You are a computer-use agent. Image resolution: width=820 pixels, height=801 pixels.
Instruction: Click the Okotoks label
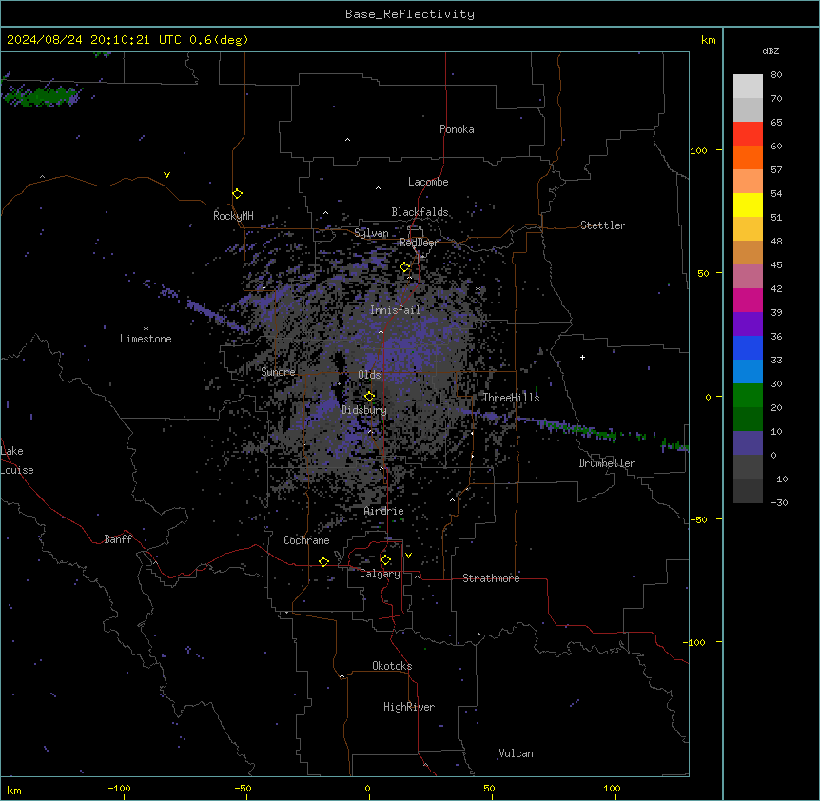(392, 666)
